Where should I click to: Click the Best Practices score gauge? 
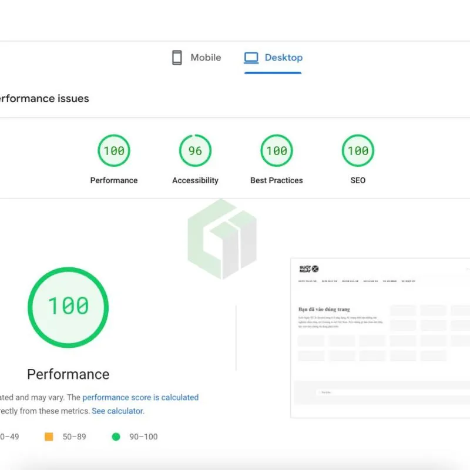276,150
